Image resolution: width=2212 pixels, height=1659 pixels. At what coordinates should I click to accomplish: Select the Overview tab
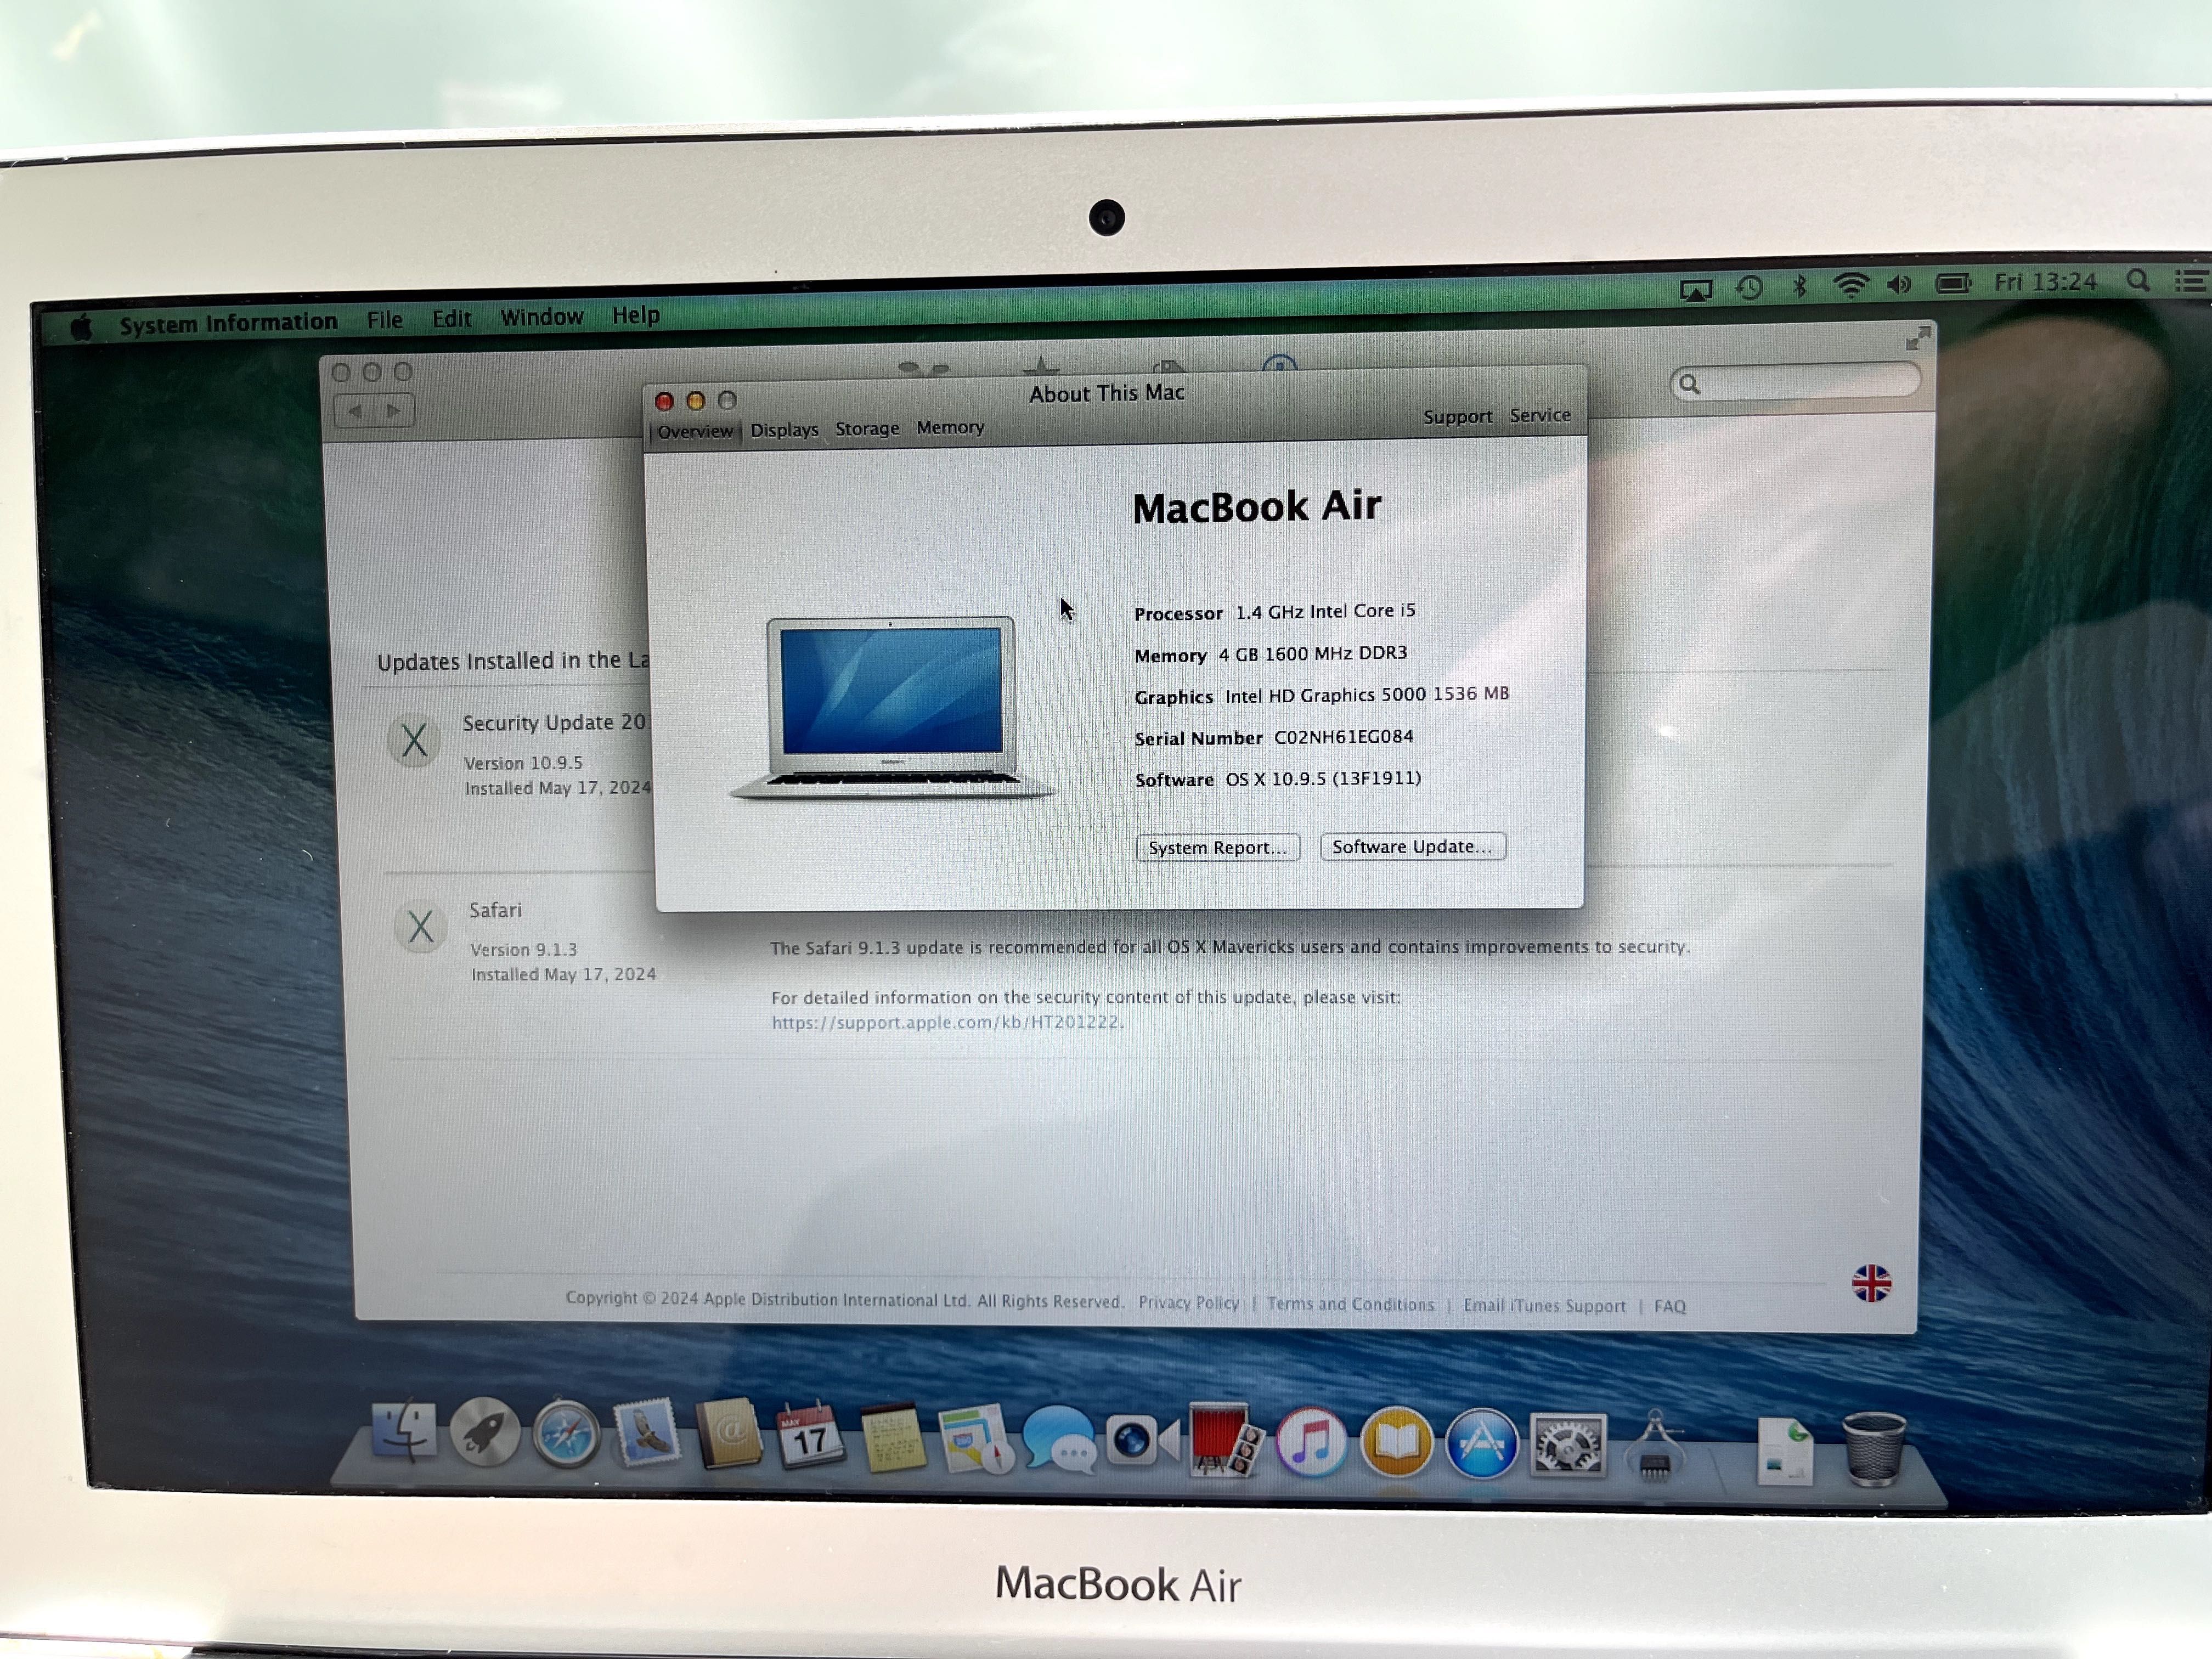point(695,431)
